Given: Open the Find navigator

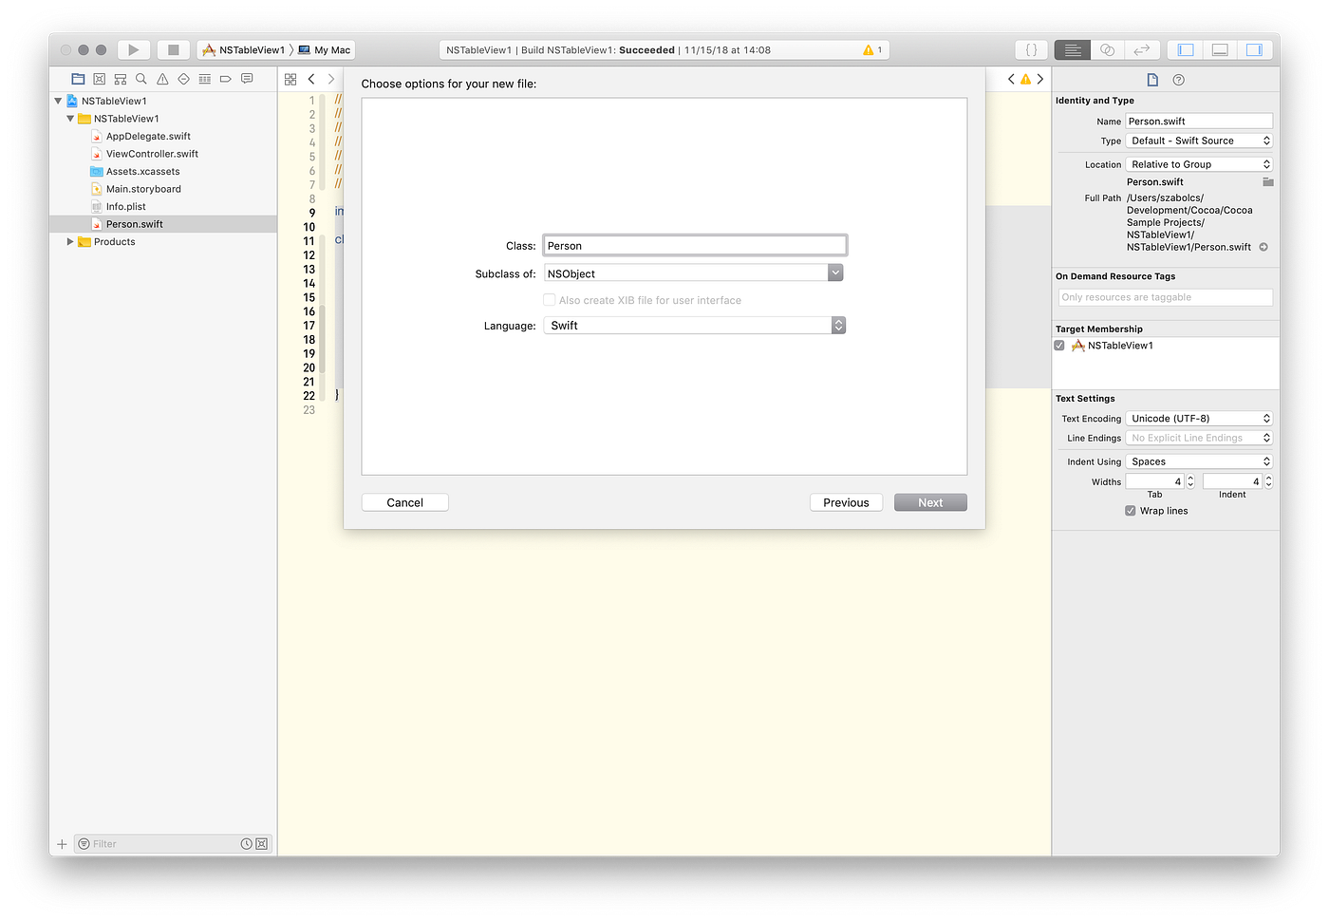Looking at the screenshot, I should 140,79.
